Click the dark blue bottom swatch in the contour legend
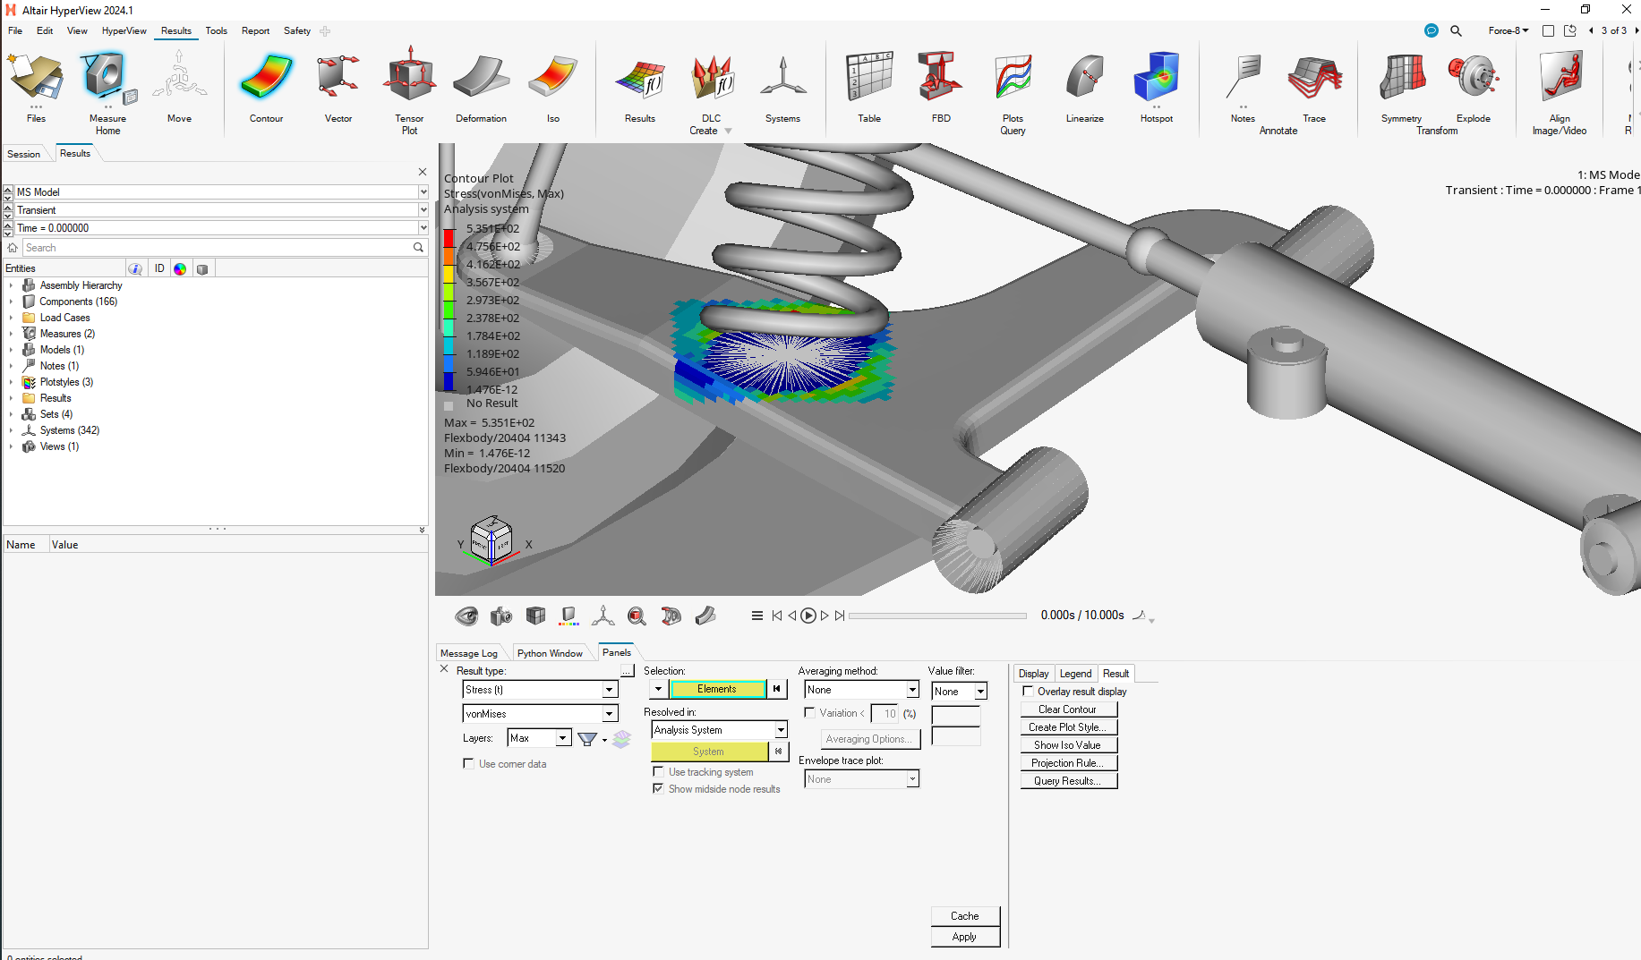This screenshot has width=1641, height=960. [x=449, y=381]
